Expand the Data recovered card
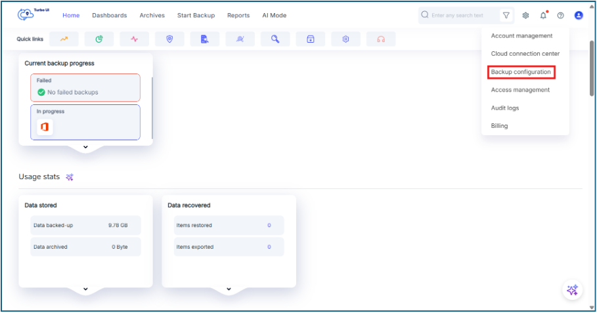Image resolution: width=597 pixels, height=313 pixels. [x=229, y=289]
